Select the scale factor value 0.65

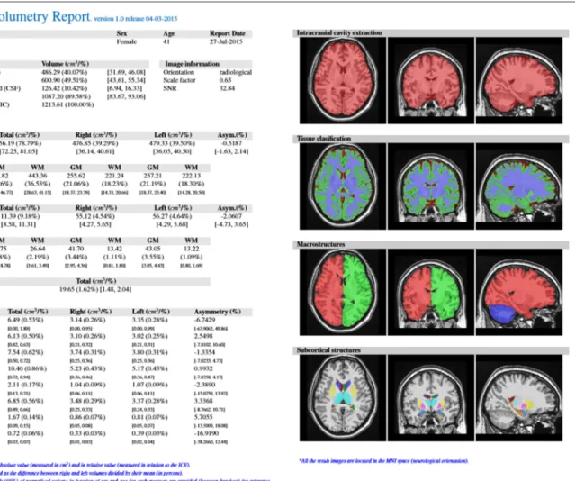click(225, 80)
